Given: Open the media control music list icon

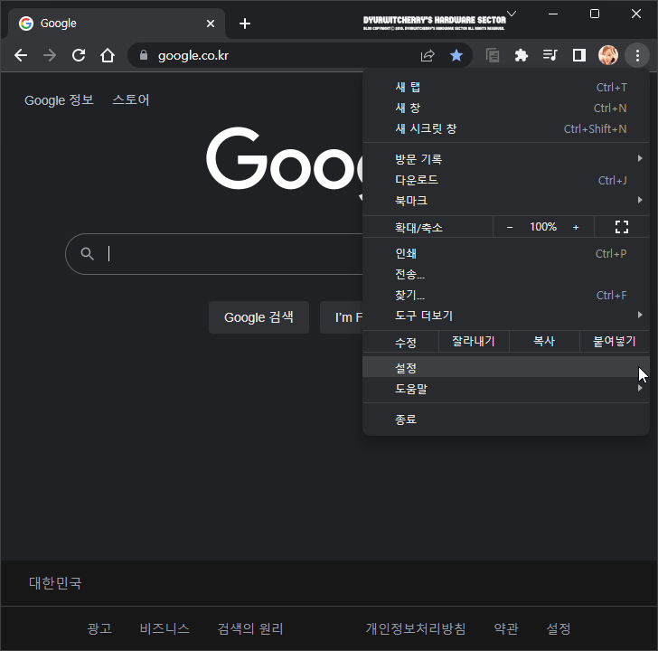Looking at the screenshot, I should pos(550,55).
